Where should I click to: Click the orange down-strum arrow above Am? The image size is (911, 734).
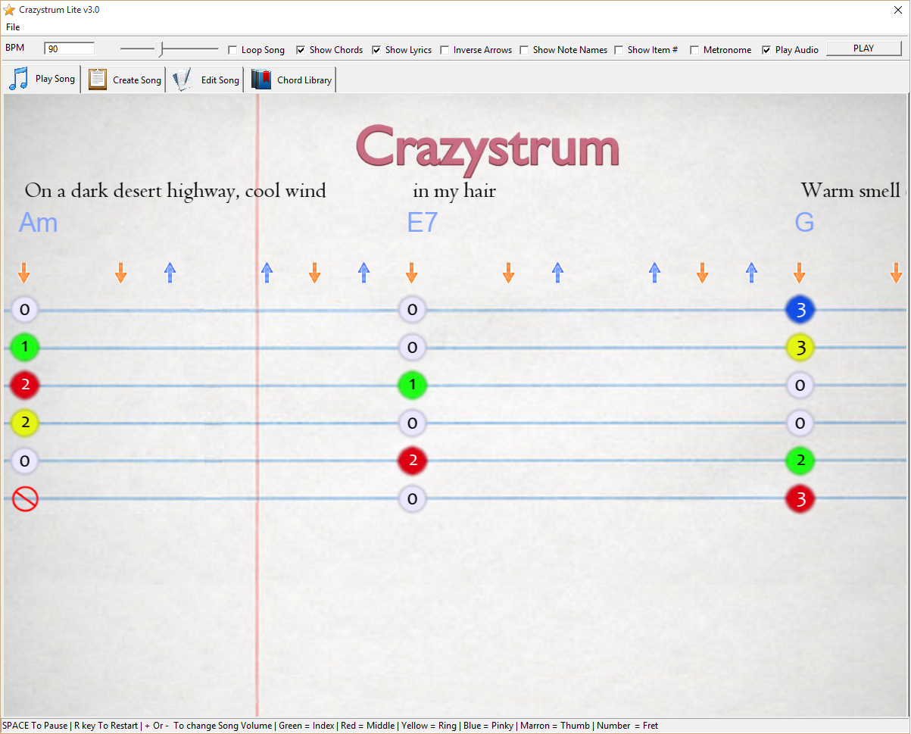click(x=24, y=273)
